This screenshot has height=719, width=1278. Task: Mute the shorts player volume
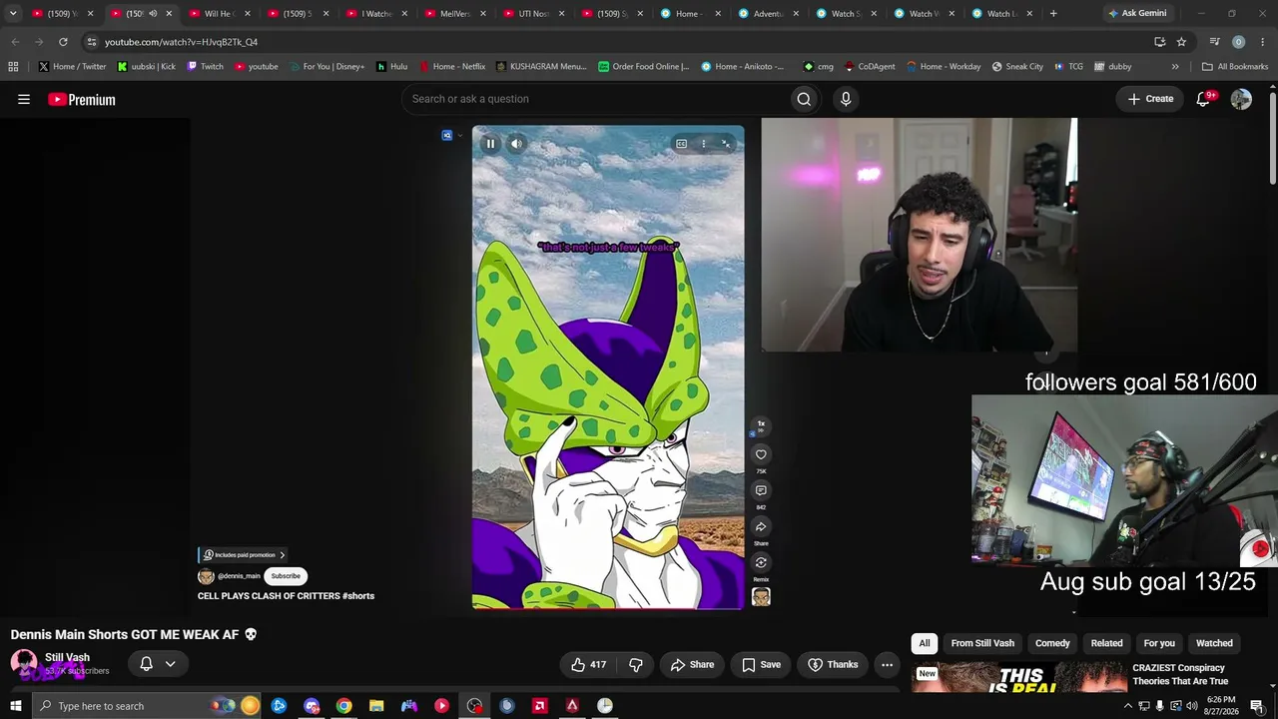516,144
